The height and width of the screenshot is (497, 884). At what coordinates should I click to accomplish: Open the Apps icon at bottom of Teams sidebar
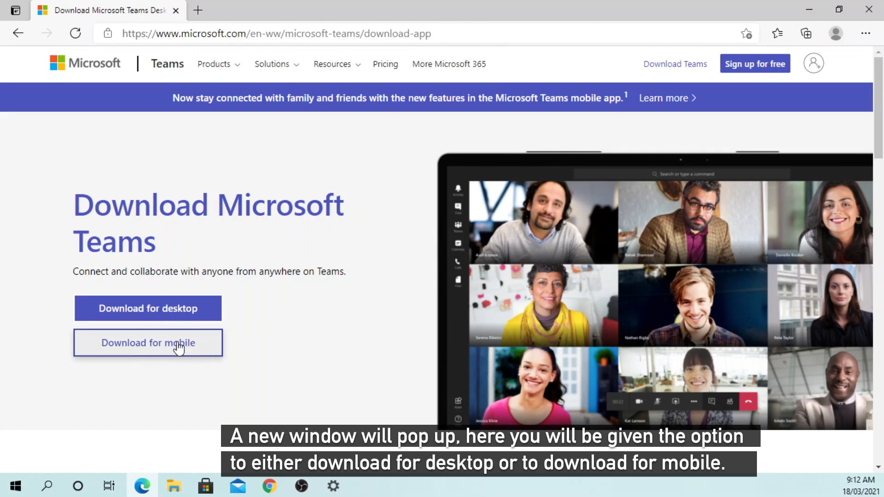(458, 401)
